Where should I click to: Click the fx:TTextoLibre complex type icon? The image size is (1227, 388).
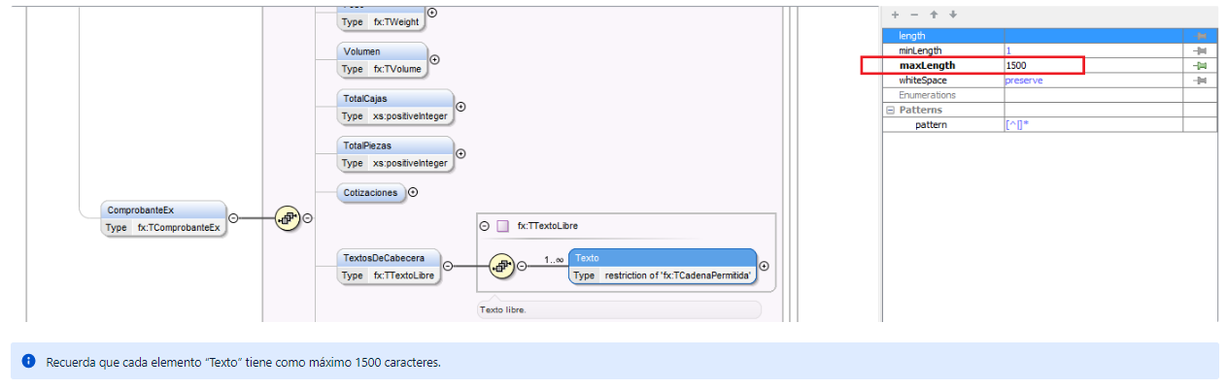pos(502,226)
